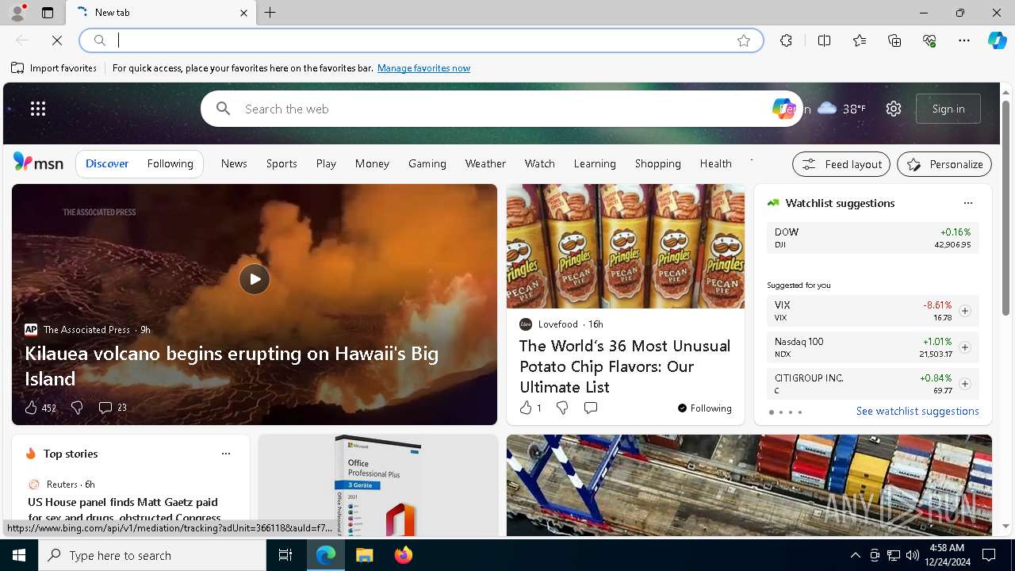Open Task View on taskbar
Viewport: 1015px width, 571px height.
pyautogui.click(x=285, y=555)
